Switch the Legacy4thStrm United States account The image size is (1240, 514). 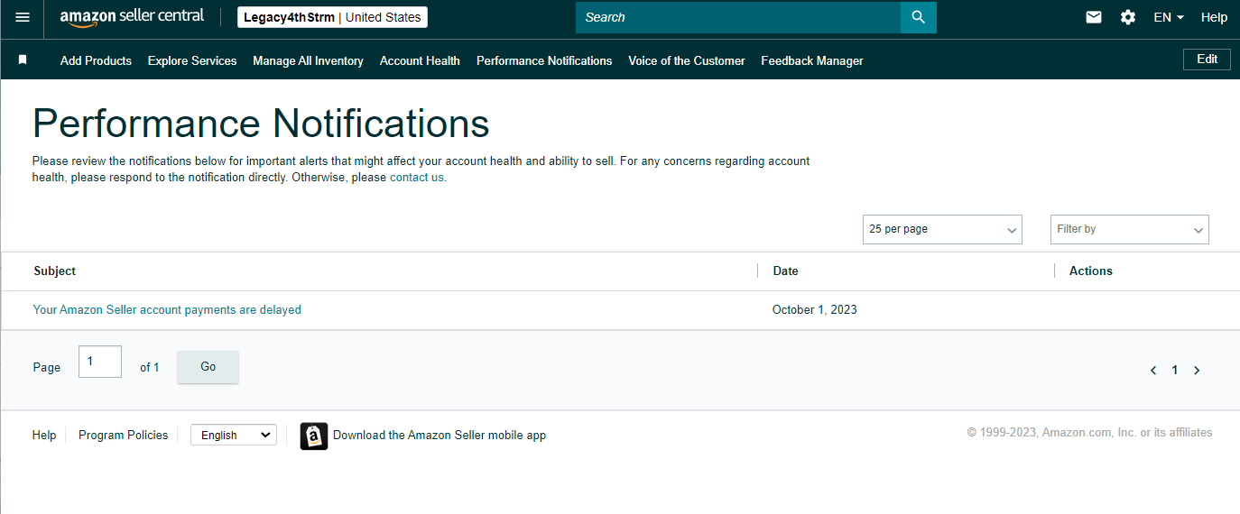(333, 17)
